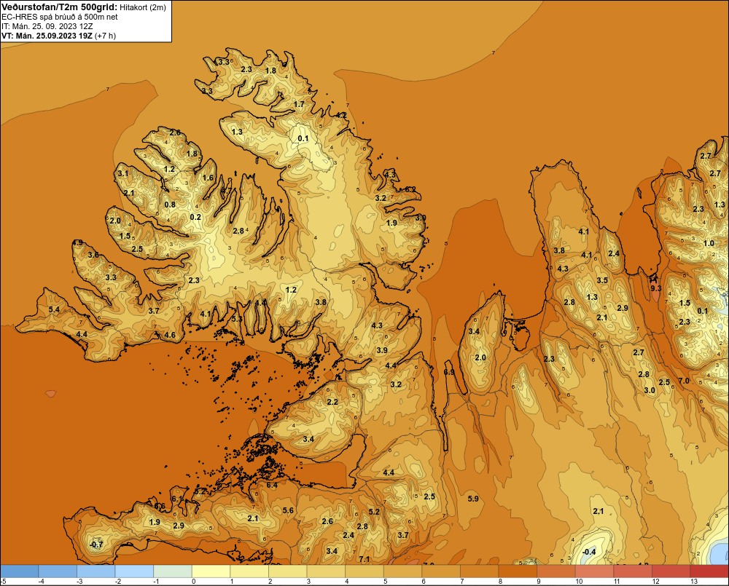Image resolution: width=729 pixels, height=586 pixels.
Task: Click the '3.5' temperature value
Action: 602,280
